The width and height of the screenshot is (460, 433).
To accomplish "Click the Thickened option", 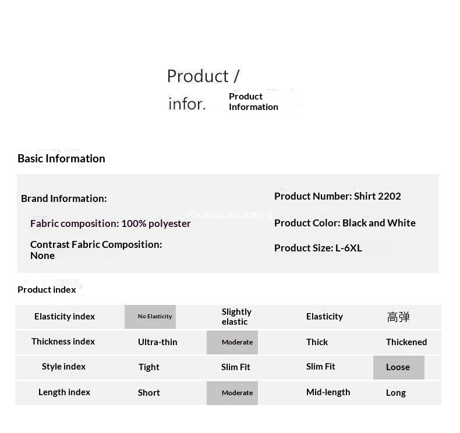I will click(x=406, y=342).
